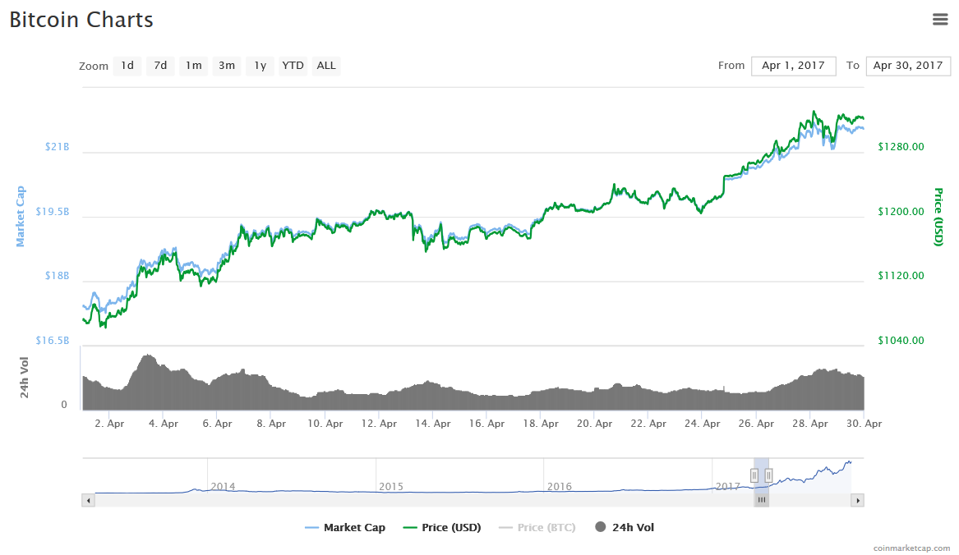The height and width of the screenshot is (555, 959).
Task: Set zoom range to 3m
Action: click(x=227, y=66)
